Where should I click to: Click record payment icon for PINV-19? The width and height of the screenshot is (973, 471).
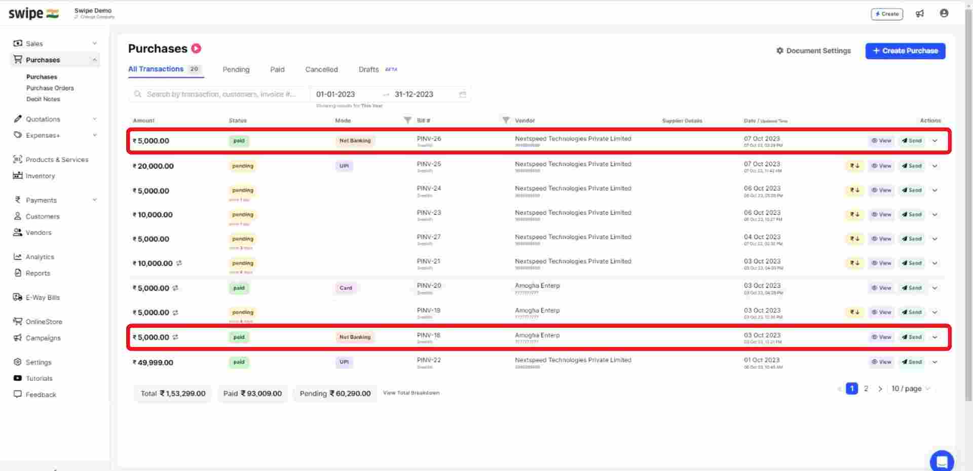tap(855, 312)
